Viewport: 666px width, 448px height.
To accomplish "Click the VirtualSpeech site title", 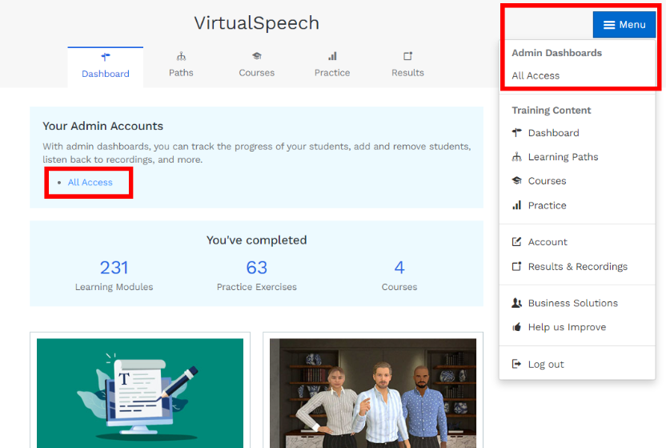I will pyautogui.click(x=256, y=23).
